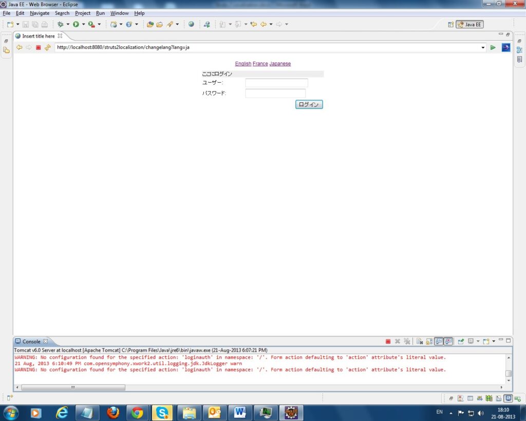Terminate the Tomcat server from Console
The height and width of the screenshot is (421, 526).
tap(388, 341)
